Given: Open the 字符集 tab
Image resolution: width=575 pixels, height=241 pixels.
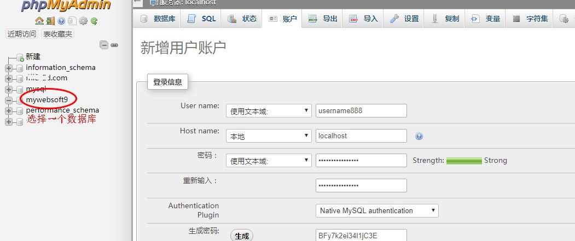Looking at the screenshot, I should tap(530, 19).
